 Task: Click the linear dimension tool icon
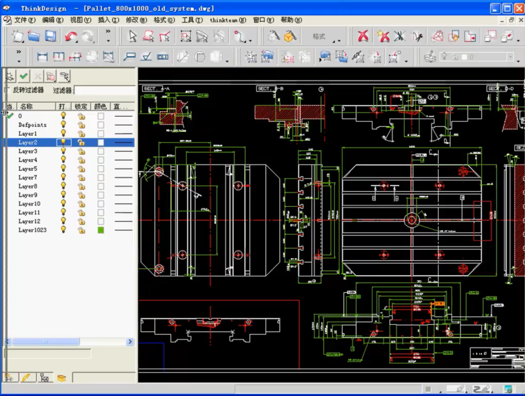[42, 57]
